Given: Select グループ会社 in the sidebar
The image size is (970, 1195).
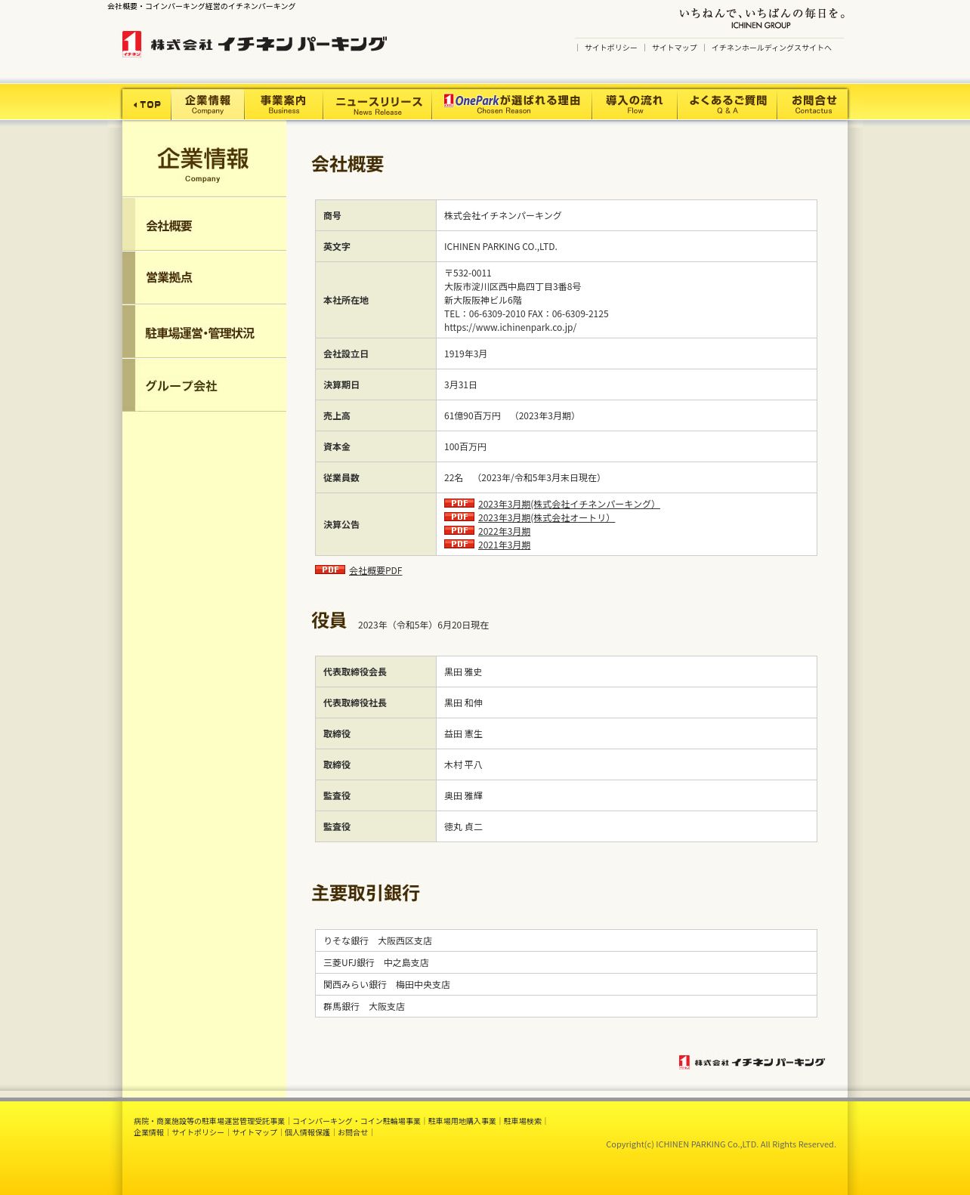Looking at the screenshot, I should coord(204,385).
